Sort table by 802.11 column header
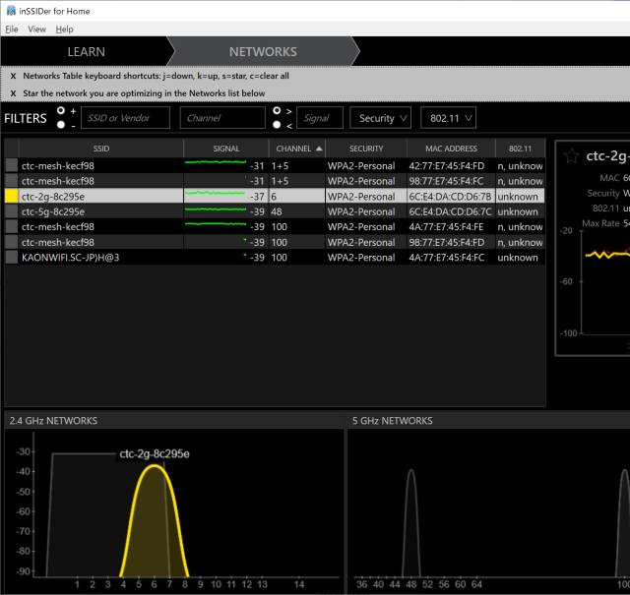The image size is (630, 595). [x=520, y=149]
